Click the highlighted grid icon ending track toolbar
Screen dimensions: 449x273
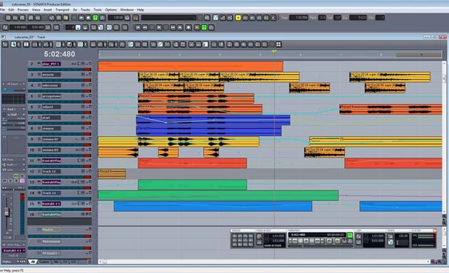click(279, 44)
